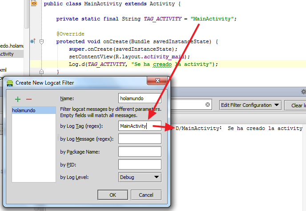Viewport: 306px width, 211px height.
Task: Add a new filter with the green plus
Action: [x=18, y=99]
